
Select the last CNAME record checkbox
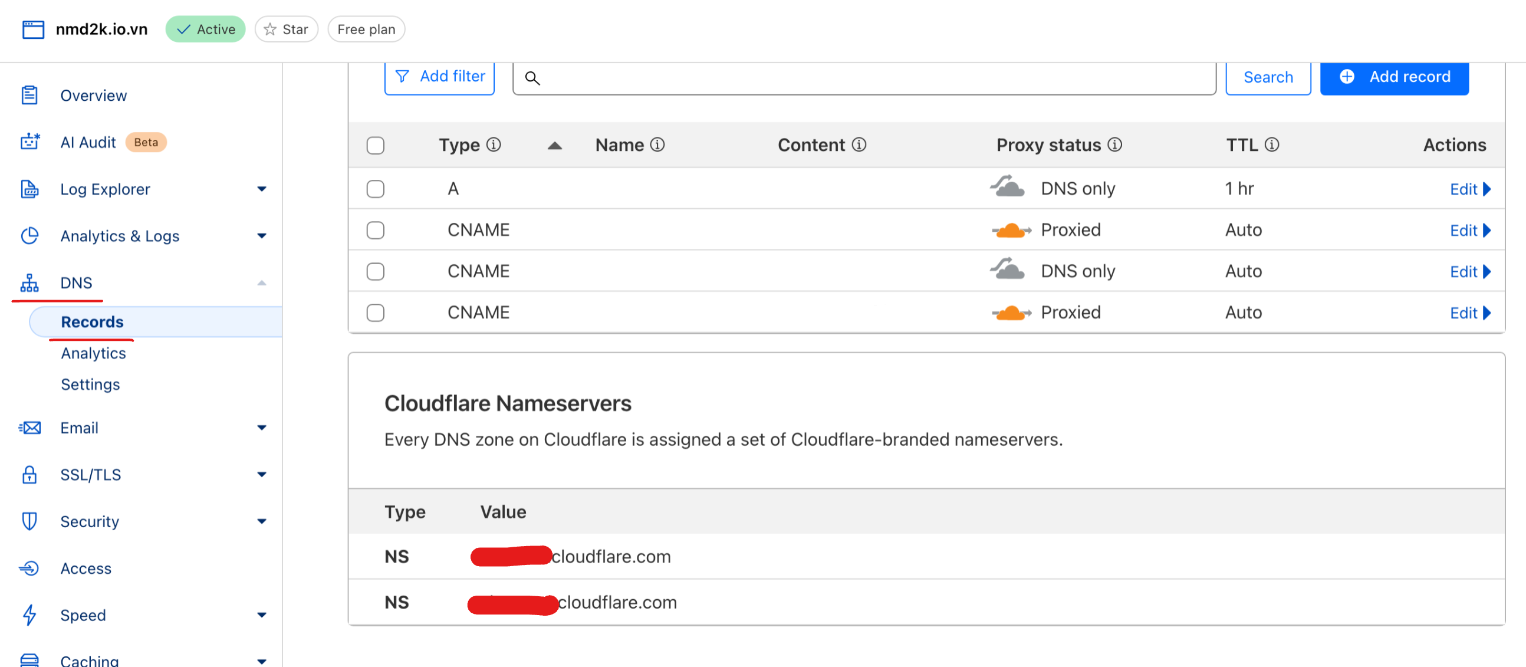click(375, 313)
